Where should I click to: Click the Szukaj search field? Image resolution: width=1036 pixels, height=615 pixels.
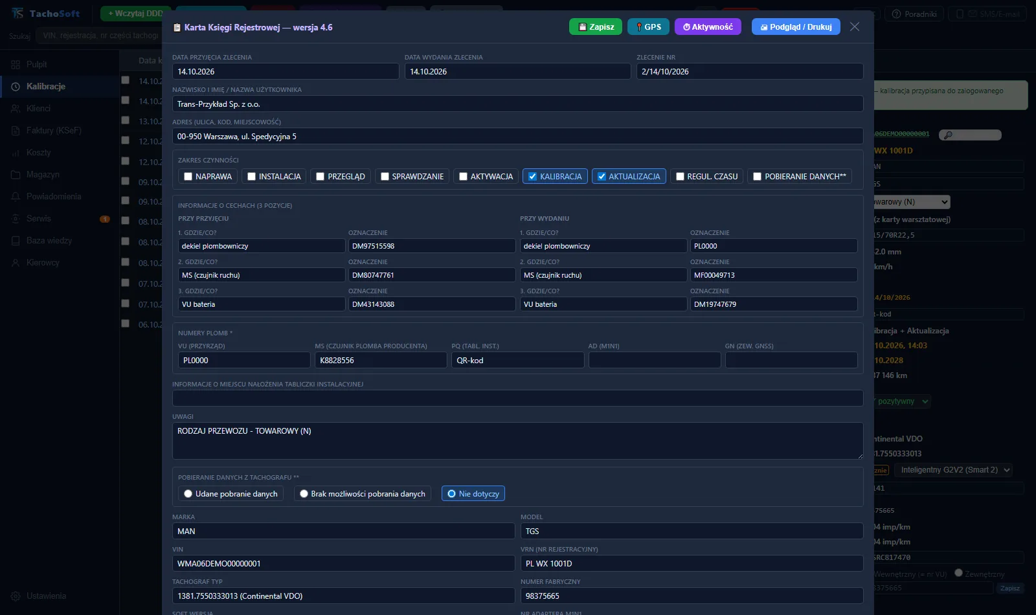pyautogui.click(x=98, y=35)
